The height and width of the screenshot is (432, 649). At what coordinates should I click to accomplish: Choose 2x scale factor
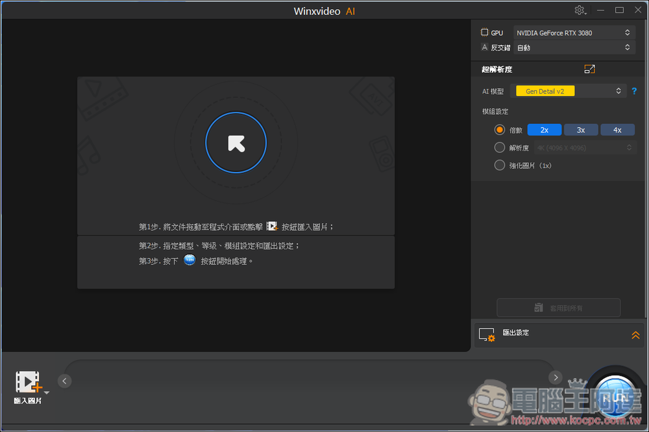(545, 130)
